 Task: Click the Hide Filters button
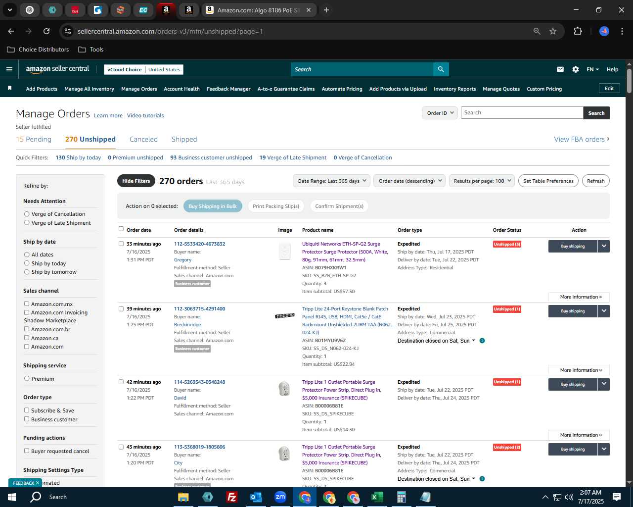[x=136, y=181]
